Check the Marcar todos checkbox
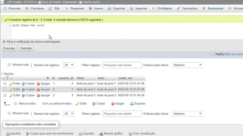243x136 pixels. [16, 104]
